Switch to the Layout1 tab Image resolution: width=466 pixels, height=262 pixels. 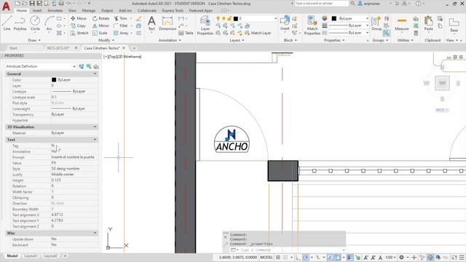coord(31,255)
